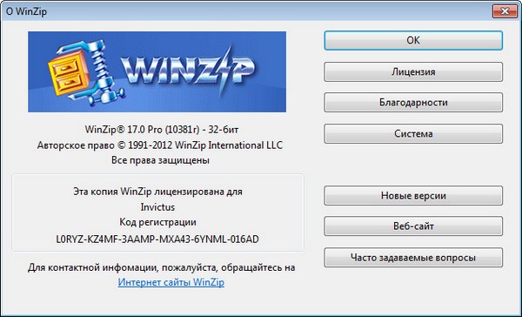
Task: Open Система information
Action: (413, 133)
